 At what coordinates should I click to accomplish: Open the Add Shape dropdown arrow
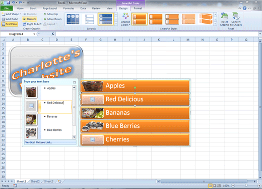click(x=21, y=14)
